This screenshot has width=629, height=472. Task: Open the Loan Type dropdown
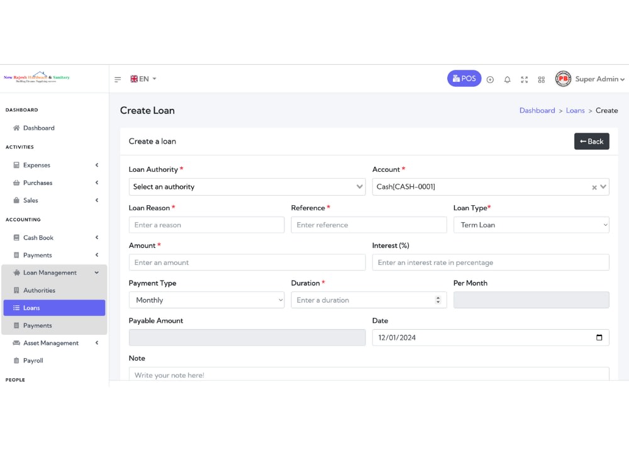coord(531,225)
